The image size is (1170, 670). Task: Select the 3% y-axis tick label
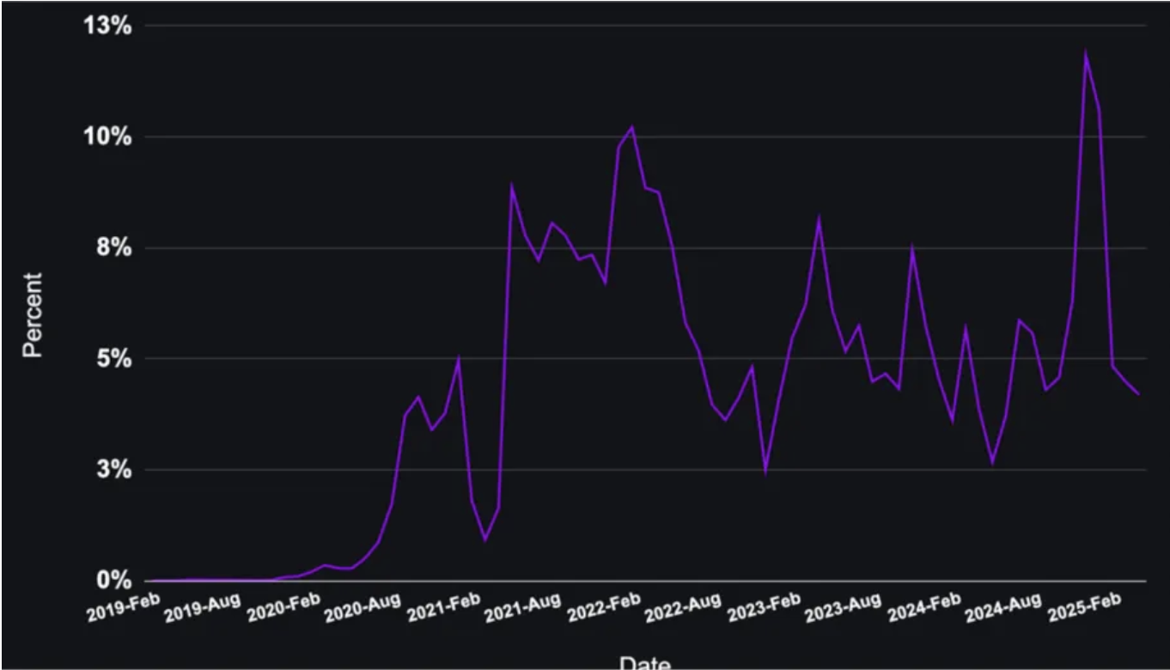(x=113, y=470)
